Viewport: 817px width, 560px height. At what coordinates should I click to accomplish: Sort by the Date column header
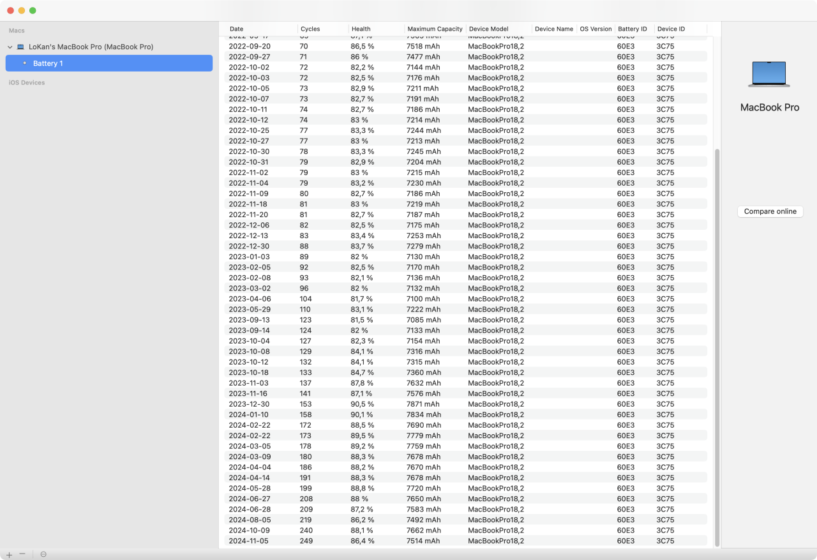[262, 29]
